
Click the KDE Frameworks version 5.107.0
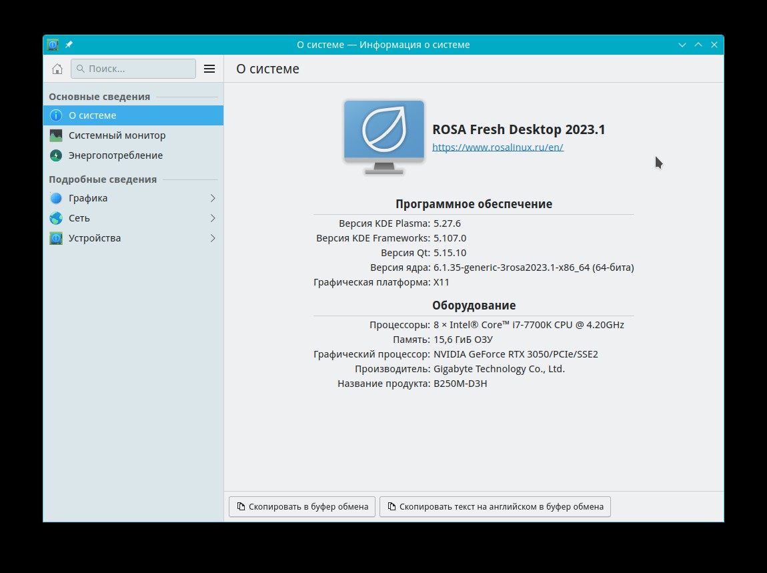(x=450, y=238)
